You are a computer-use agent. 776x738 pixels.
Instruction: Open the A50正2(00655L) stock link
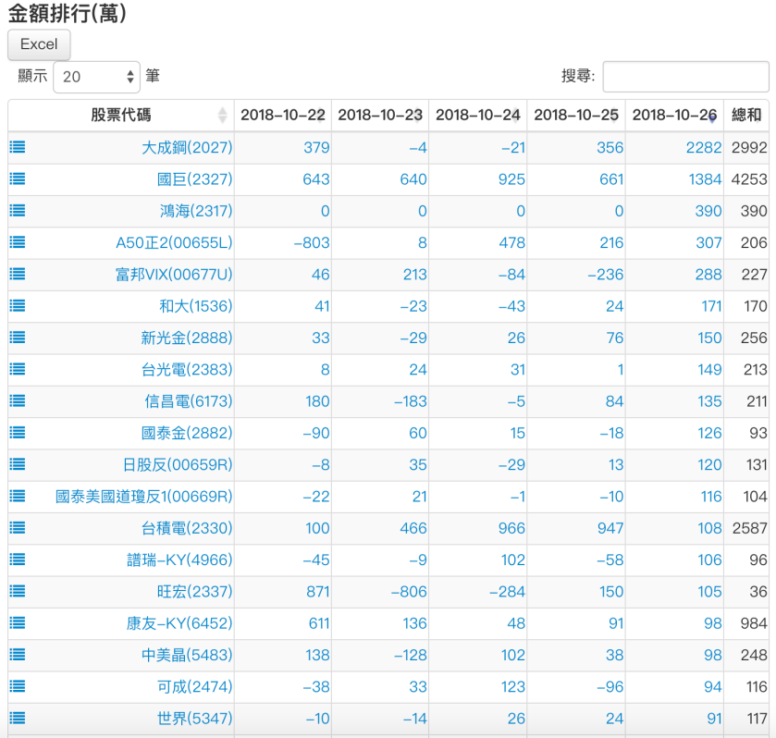[174, 242]
